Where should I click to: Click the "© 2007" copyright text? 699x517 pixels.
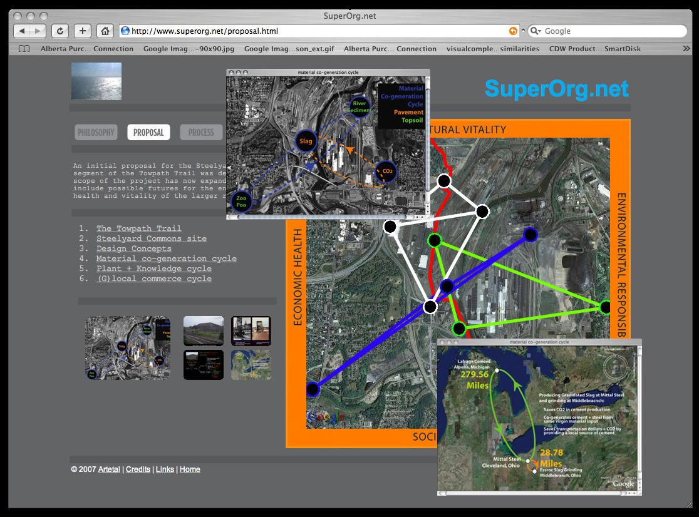coord(83,469)
